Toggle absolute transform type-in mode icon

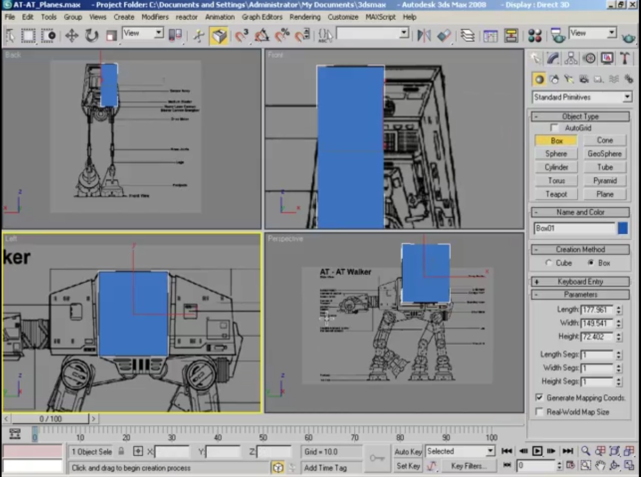[x=138, y=452]
